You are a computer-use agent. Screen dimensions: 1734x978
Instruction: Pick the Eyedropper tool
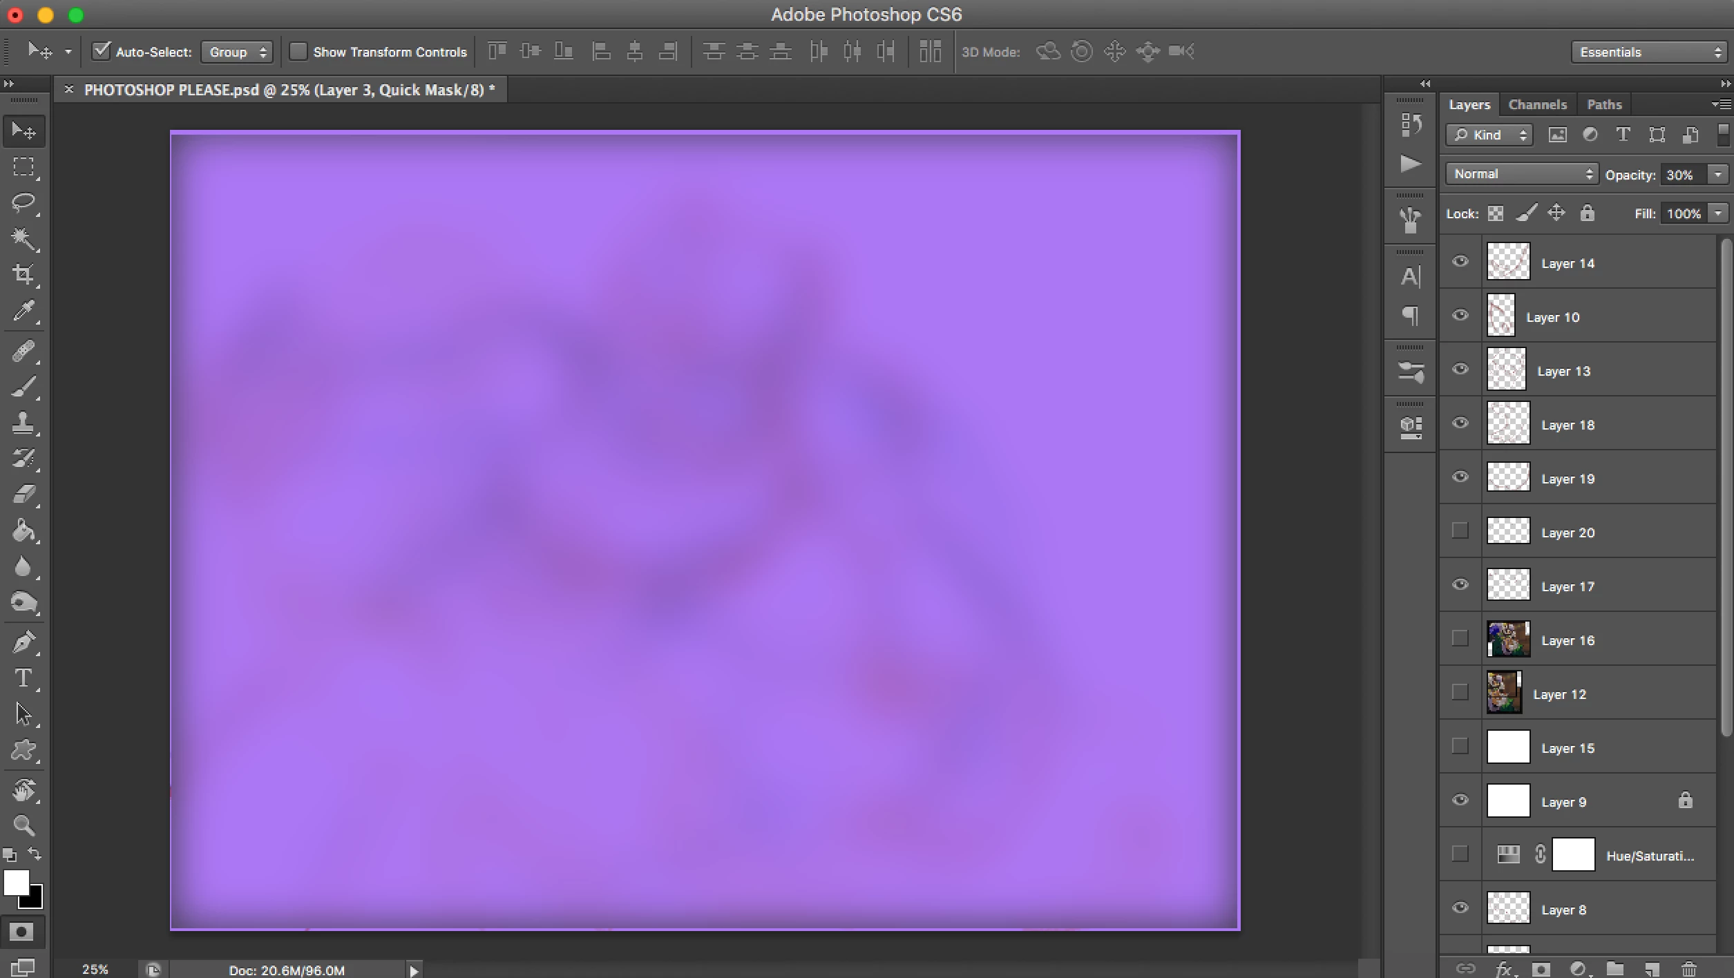click(23, 311)
